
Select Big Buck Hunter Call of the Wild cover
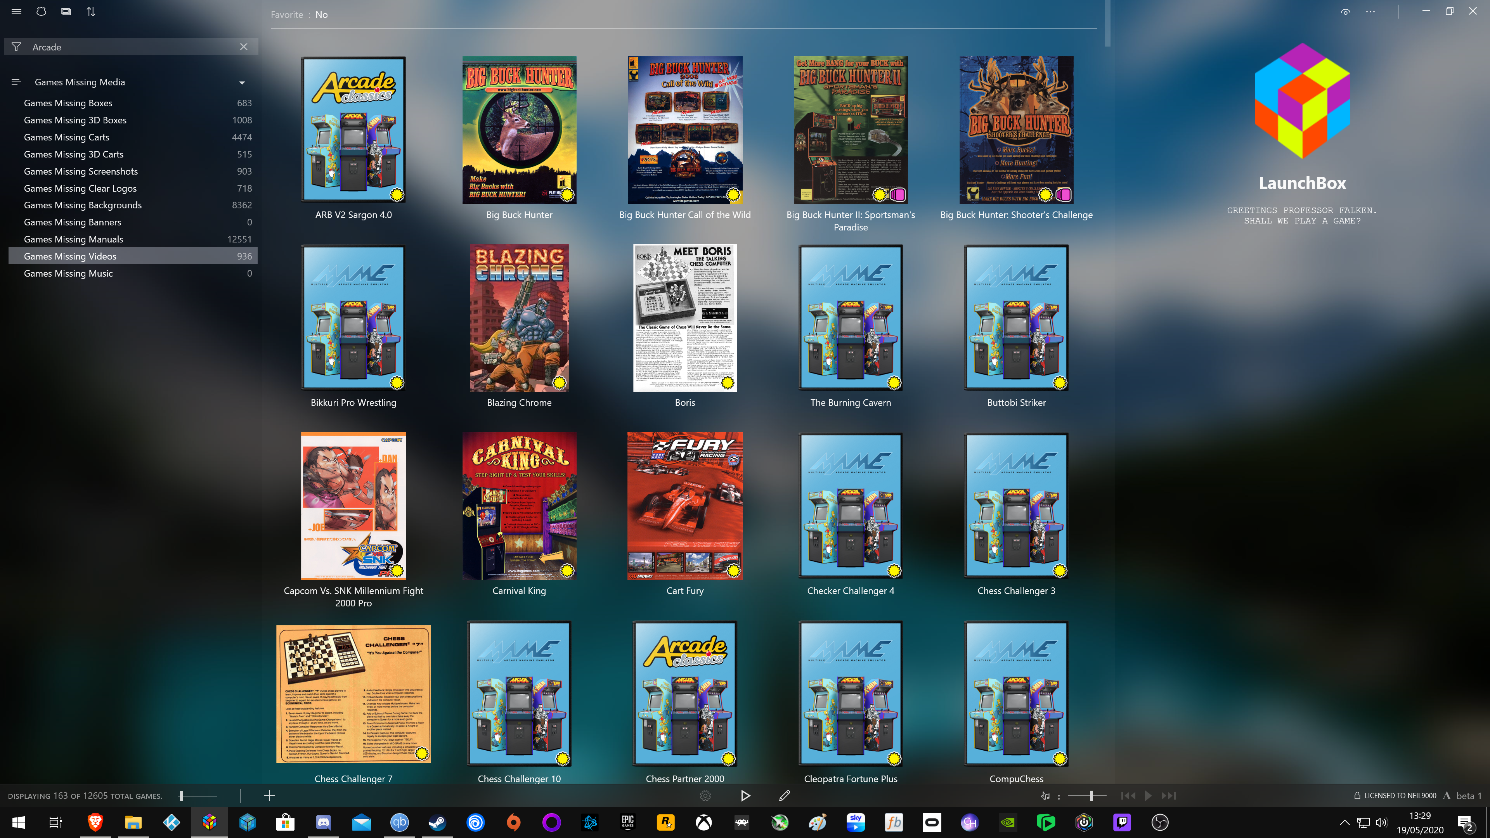pos(685,130)
